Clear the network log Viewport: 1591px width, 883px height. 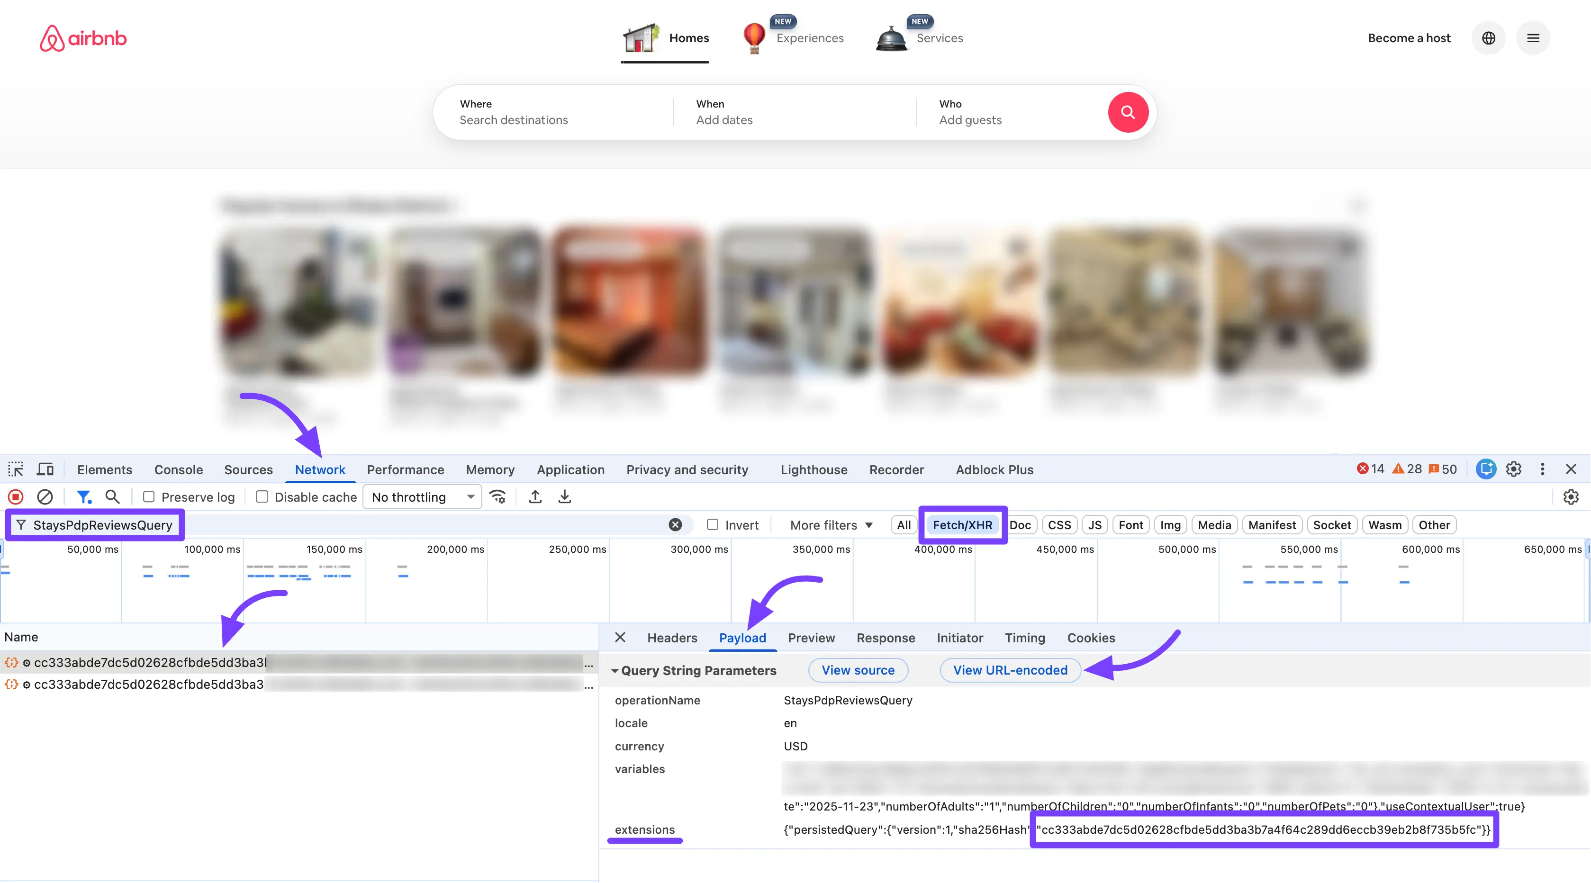click(45, 496)
